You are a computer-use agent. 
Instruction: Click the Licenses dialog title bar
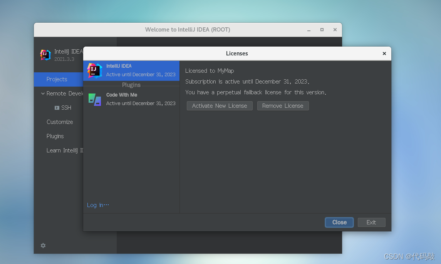click(237, 53)
